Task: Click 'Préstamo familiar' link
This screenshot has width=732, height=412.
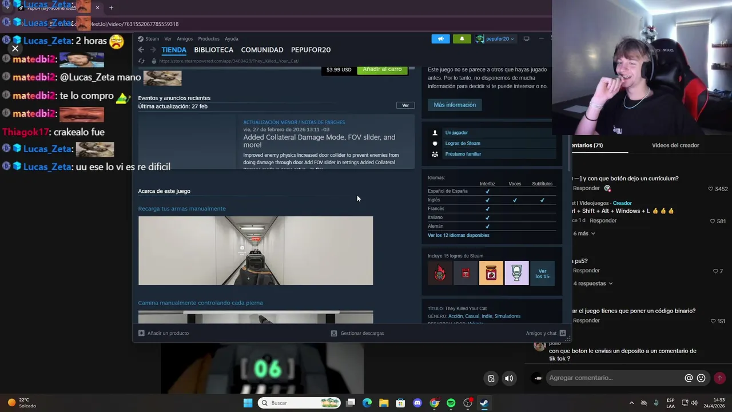Action: click(x=463, y=154)
